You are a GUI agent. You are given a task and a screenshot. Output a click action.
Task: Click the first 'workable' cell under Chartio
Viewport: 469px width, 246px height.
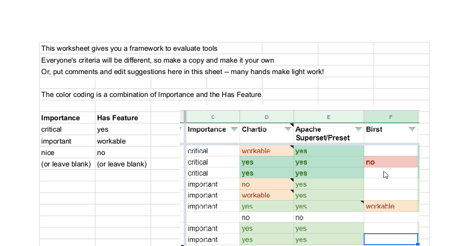266,151
